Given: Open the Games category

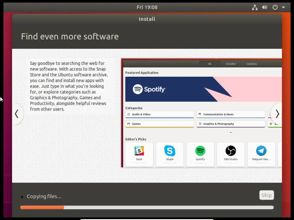Looking at the screenshot, I should [x=159, y=124].
